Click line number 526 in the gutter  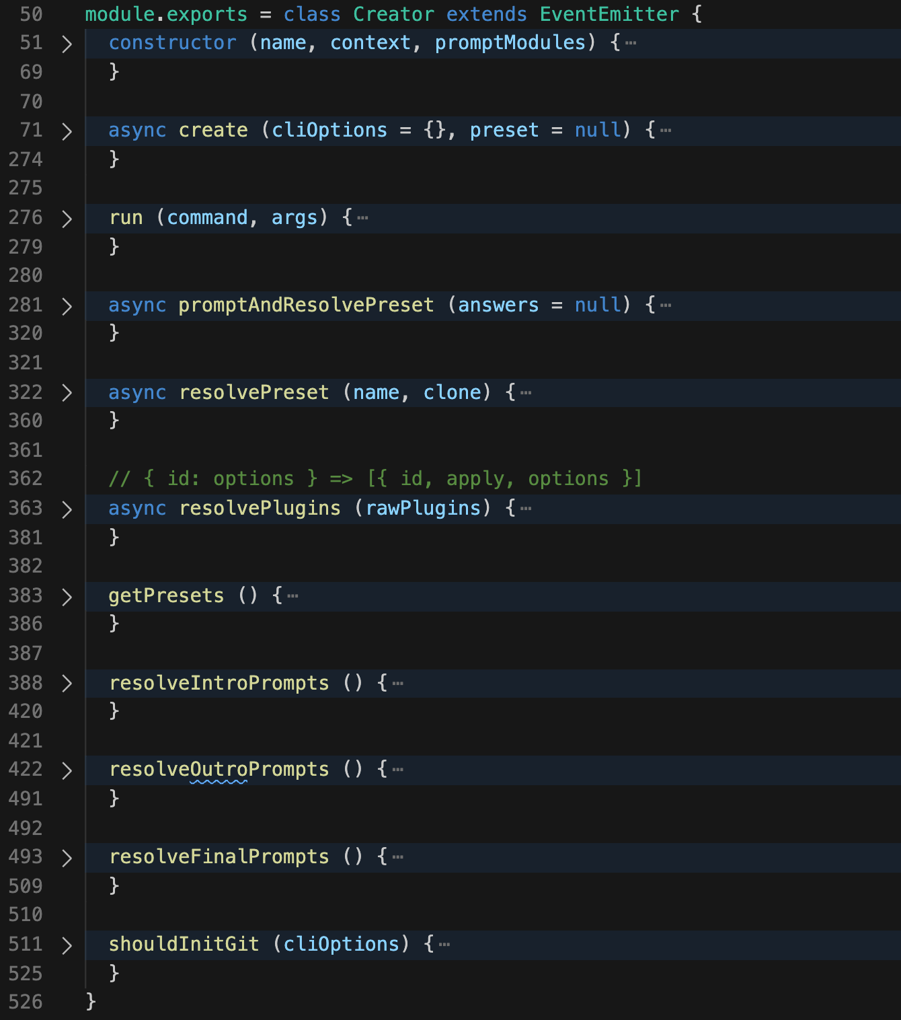26,1002
